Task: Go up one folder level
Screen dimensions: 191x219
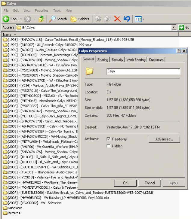Action: [x=41, y=19]
